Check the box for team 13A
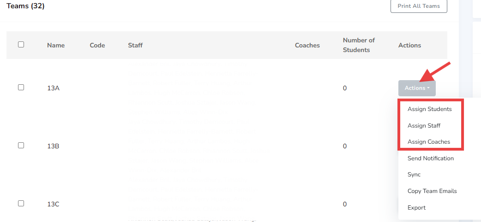 [21, 87]
